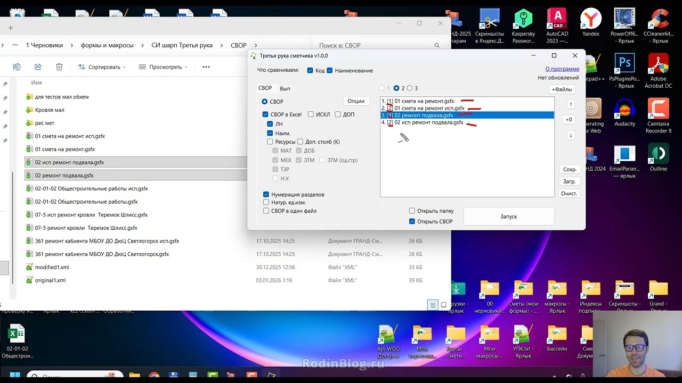Expand hidden breadcrumb path ellipsis
The height and width of the screenshot is (383, 682).
(15, 45)
